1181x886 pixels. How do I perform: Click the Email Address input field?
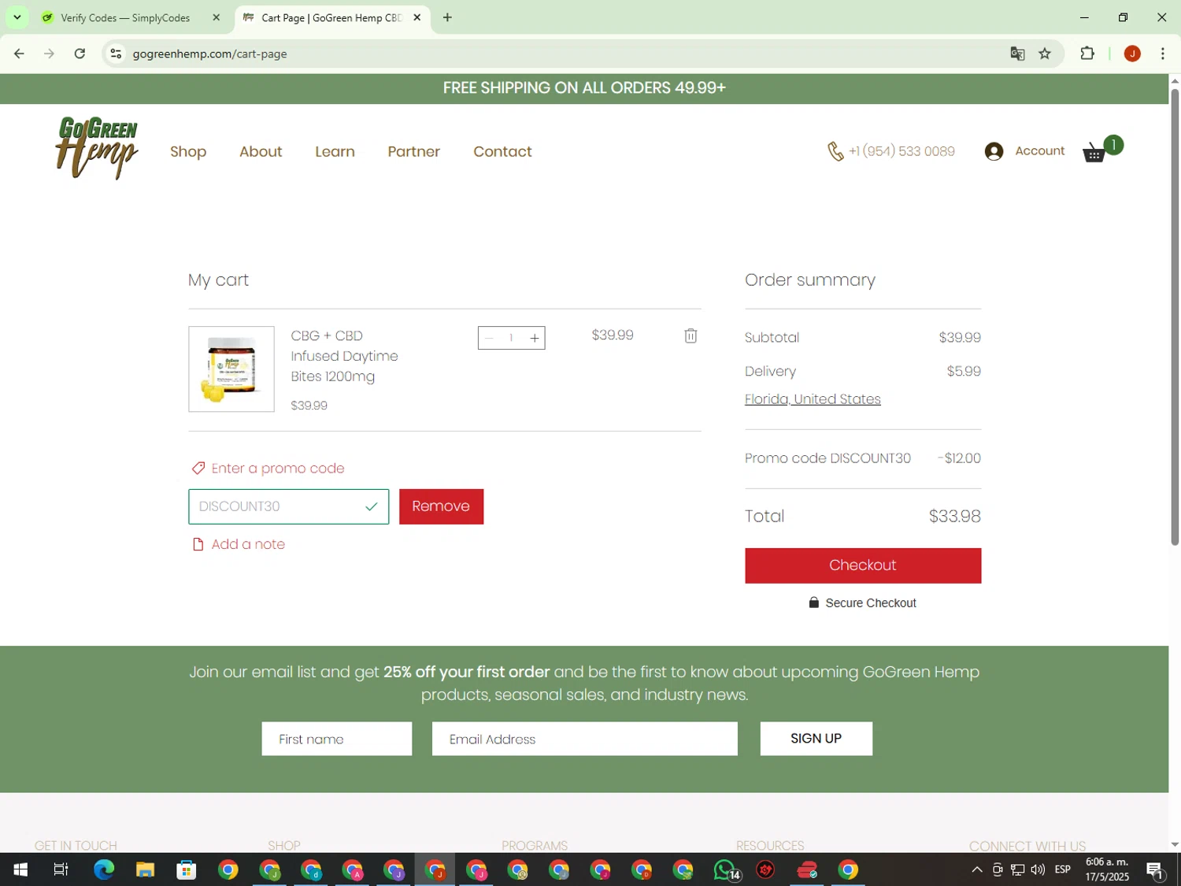(x=584, y=739)
